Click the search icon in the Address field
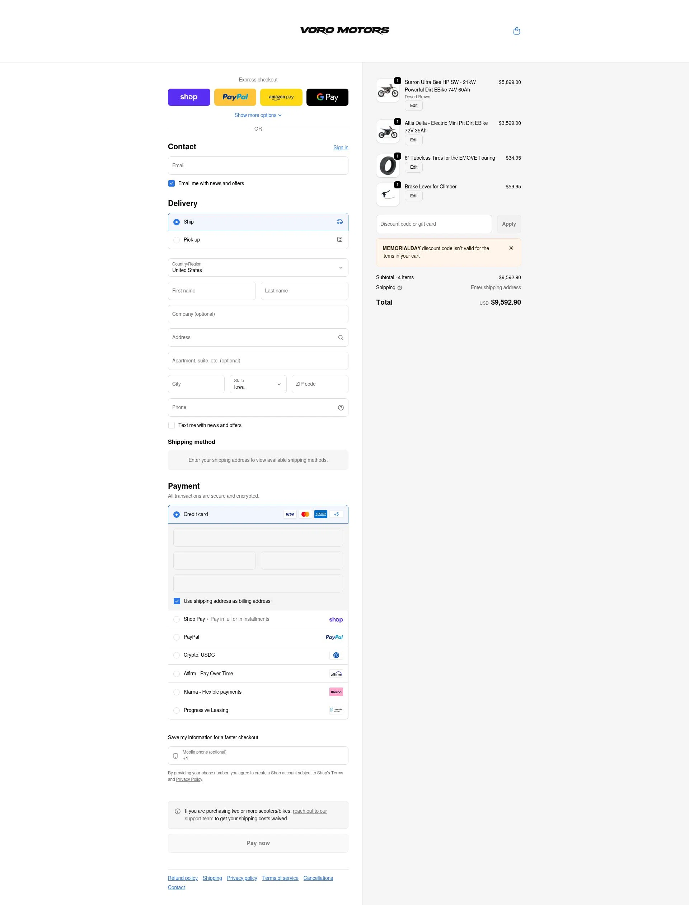This screenshot has width=689, height=905. click(x=341, y=337)
